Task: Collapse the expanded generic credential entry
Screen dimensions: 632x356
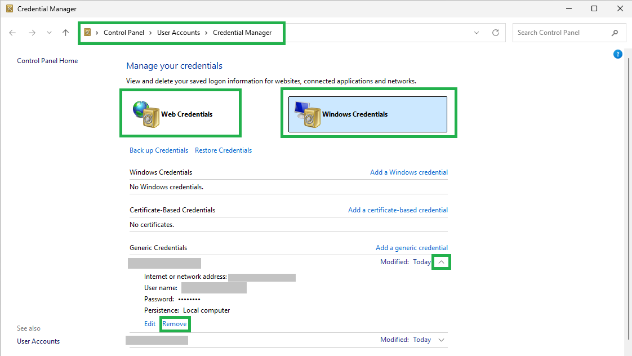Action: 442,262
